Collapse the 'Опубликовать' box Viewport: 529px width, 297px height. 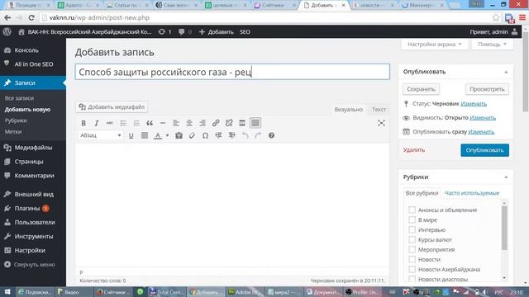(506, 72)
